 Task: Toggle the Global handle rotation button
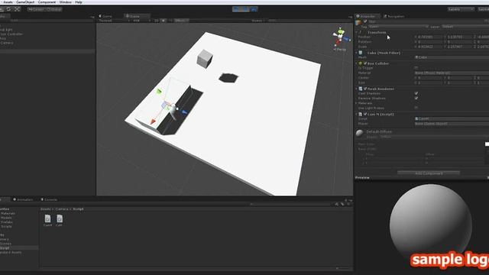pyautogui.click(x=54, y=9)
